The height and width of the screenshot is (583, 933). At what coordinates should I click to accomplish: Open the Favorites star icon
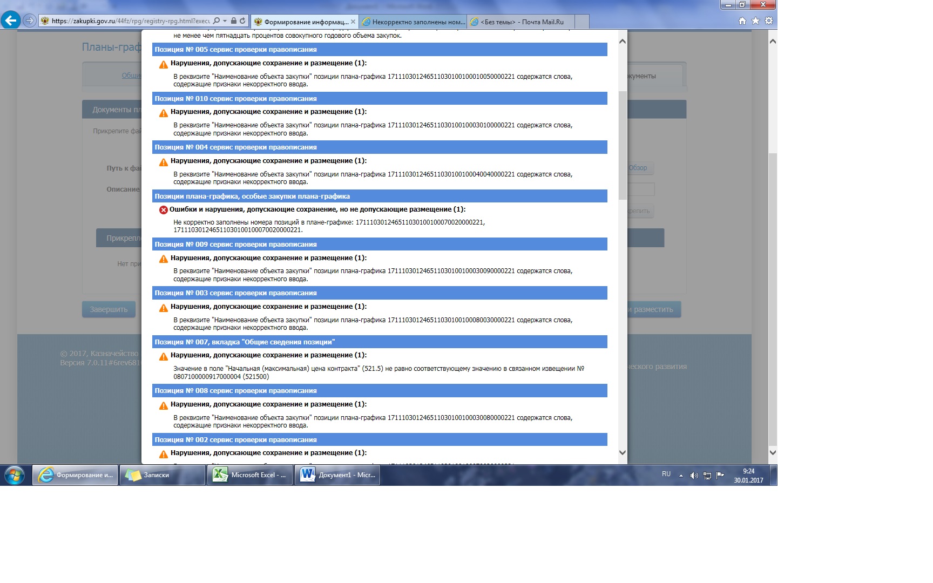755,21
